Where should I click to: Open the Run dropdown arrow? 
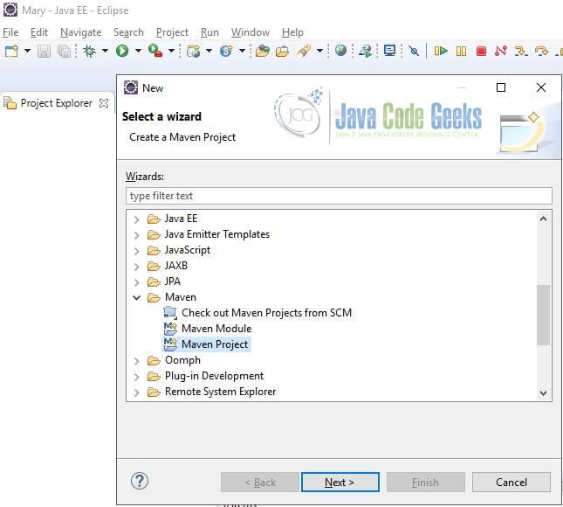click(x=138, y=51)
